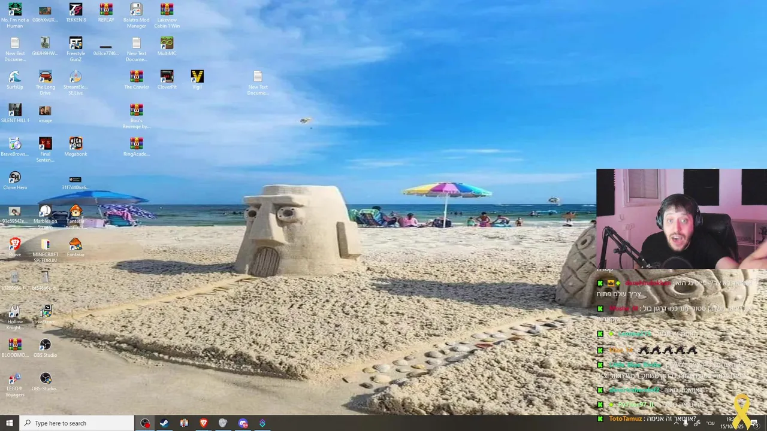Select the BLOODMO archive file
This screenshot has width=767, height=431.
click(x=15, y=348)
